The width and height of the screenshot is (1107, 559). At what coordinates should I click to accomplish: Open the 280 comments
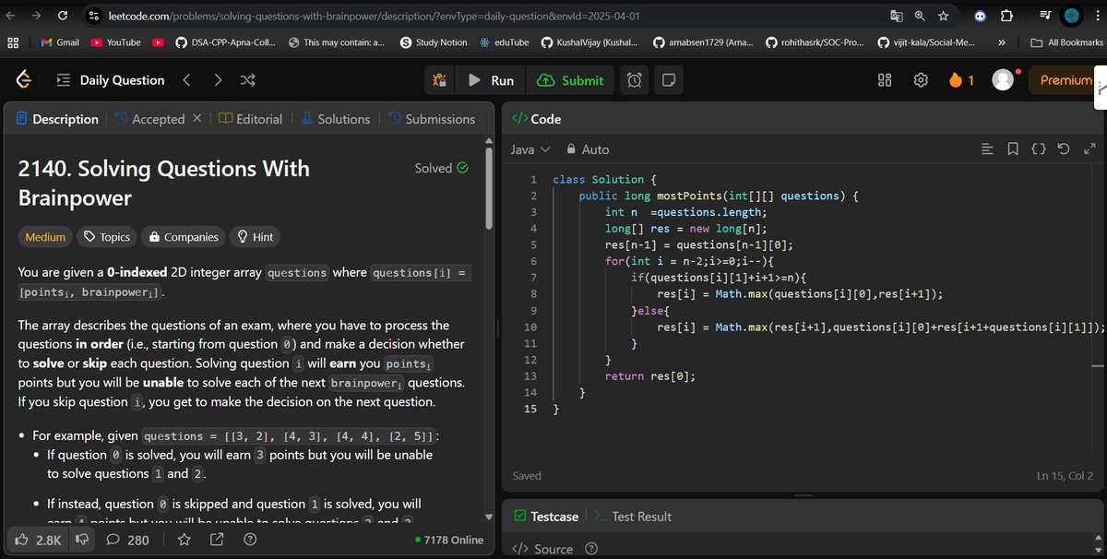point(128,540)
